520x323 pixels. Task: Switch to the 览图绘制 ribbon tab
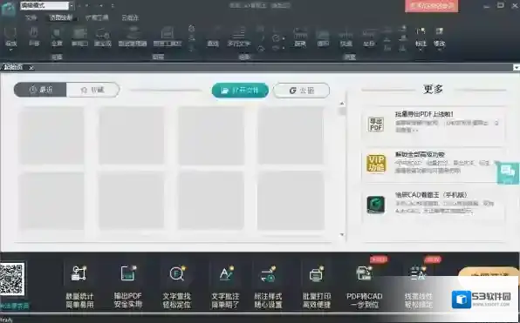(x=61, y=17)
